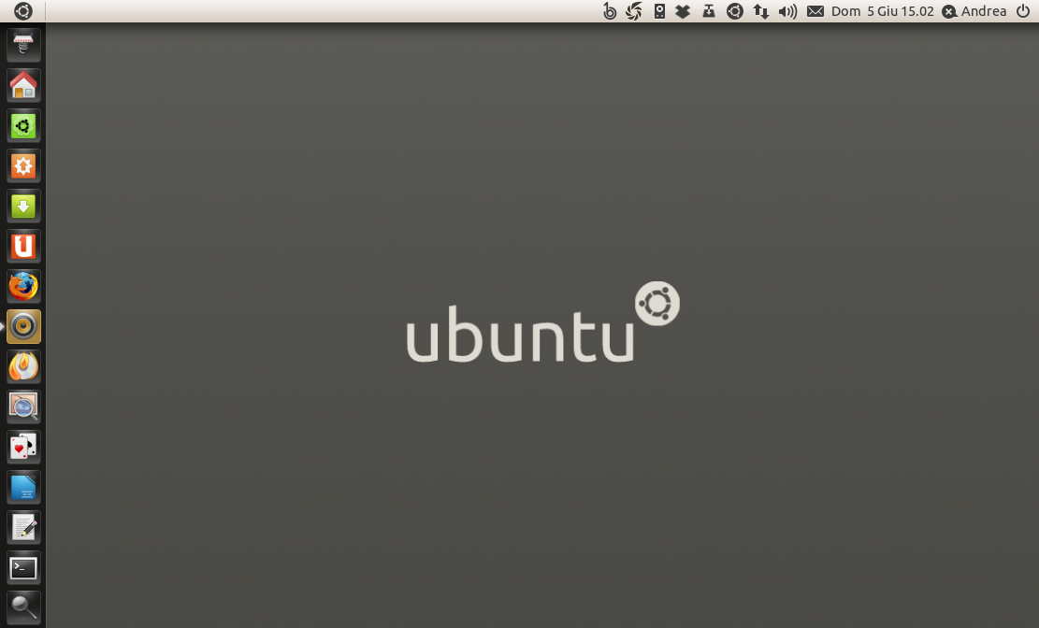Open the Dropbox indicator menu
This screenshot has width=1039, height=628.
[x=683, y=11]
